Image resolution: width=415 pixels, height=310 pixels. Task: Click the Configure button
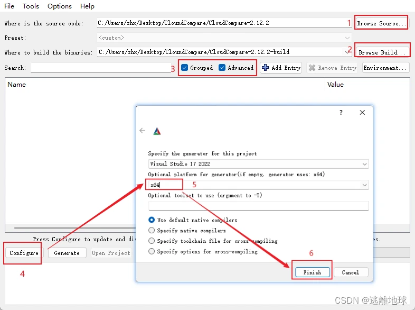(x=24, y=253)
